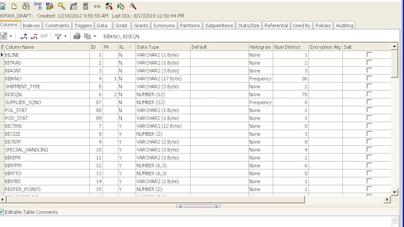
Task: Click the a=b rename table icon
Action: [97, 6]
